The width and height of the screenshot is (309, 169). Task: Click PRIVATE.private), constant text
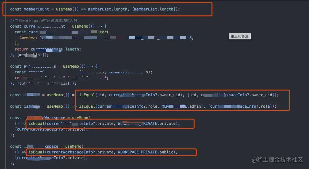161,124
